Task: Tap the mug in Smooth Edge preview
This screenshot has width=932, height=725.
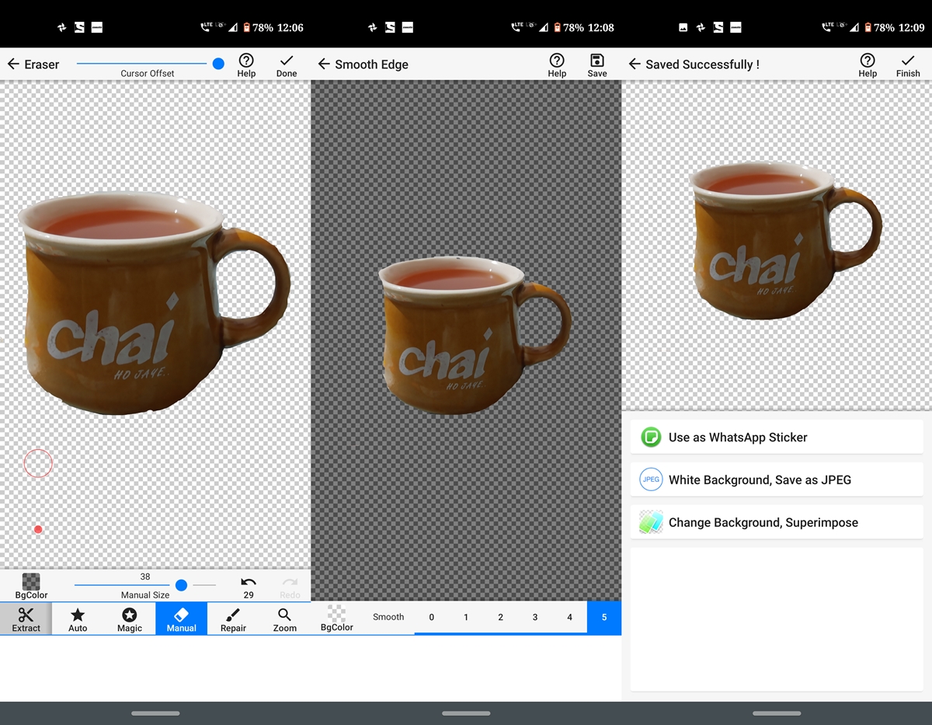Action: coord(474,336)
